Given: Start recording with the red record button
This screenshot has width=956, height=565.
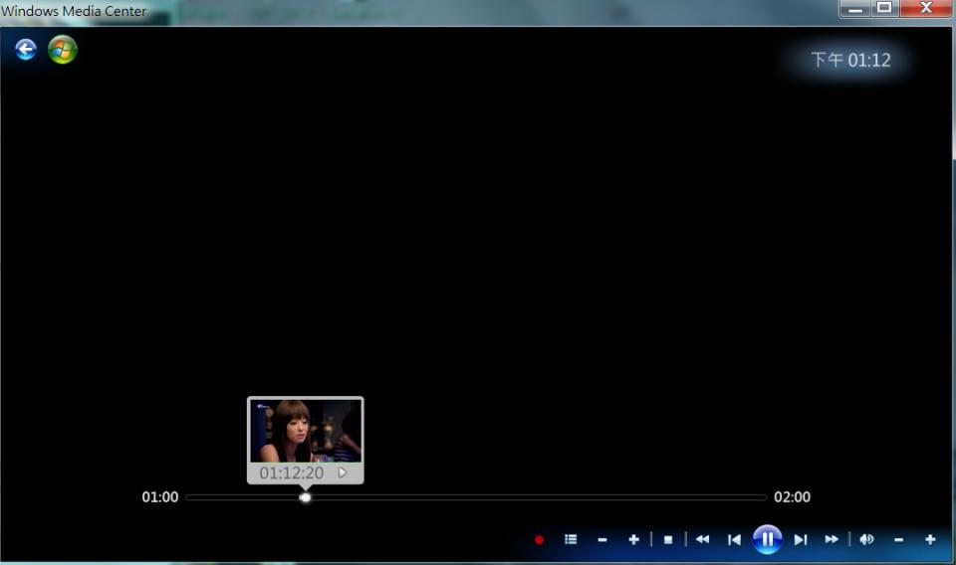Looking at the screenshot, I should coord(539,539).
